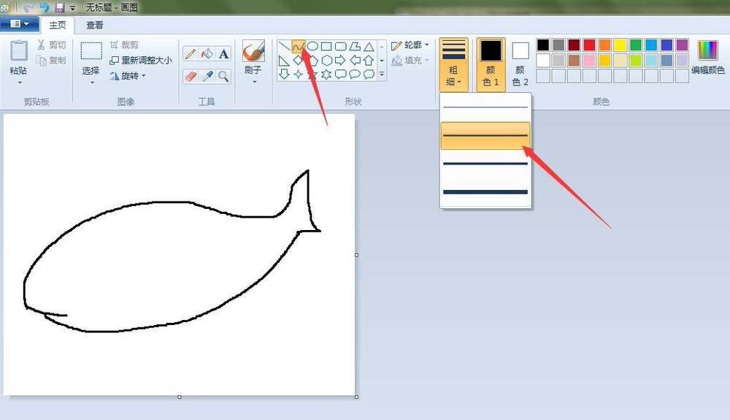Screen dimensions: 730x420
Task: Open the 选择 (Select) dropdown arrow
Action: [92, 83]
